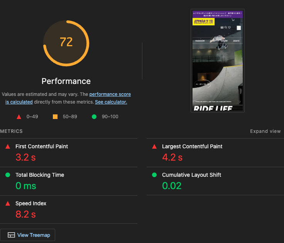Open the final page screenshot thumbnail

coord(218,60)
